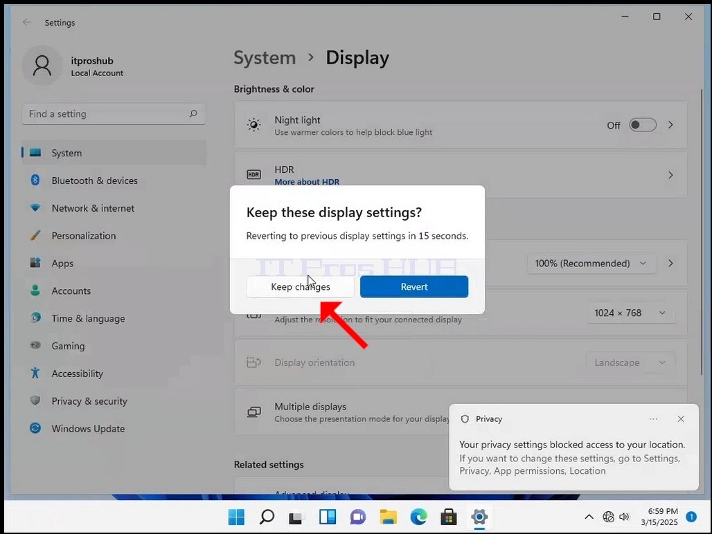
Task: Show hidden icons in the system tray
Action: tap(589, 517)
